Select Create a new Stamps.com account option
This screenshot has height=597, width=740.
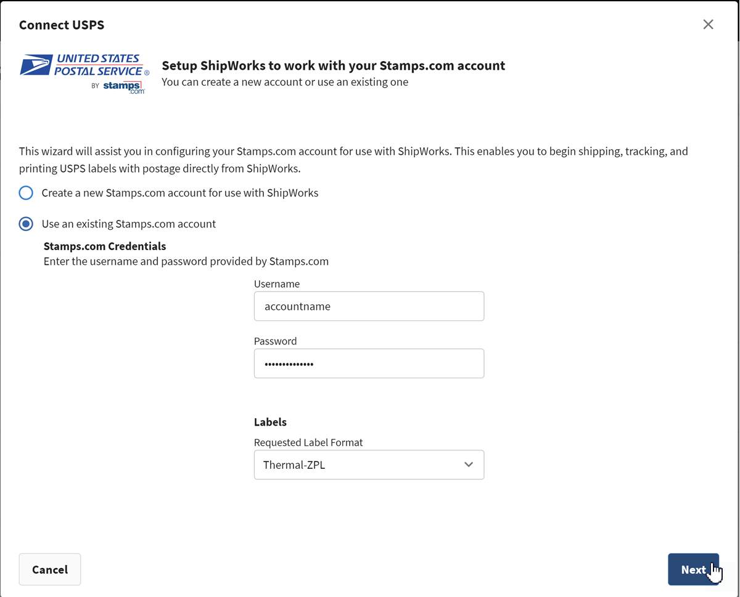(26, 193)
